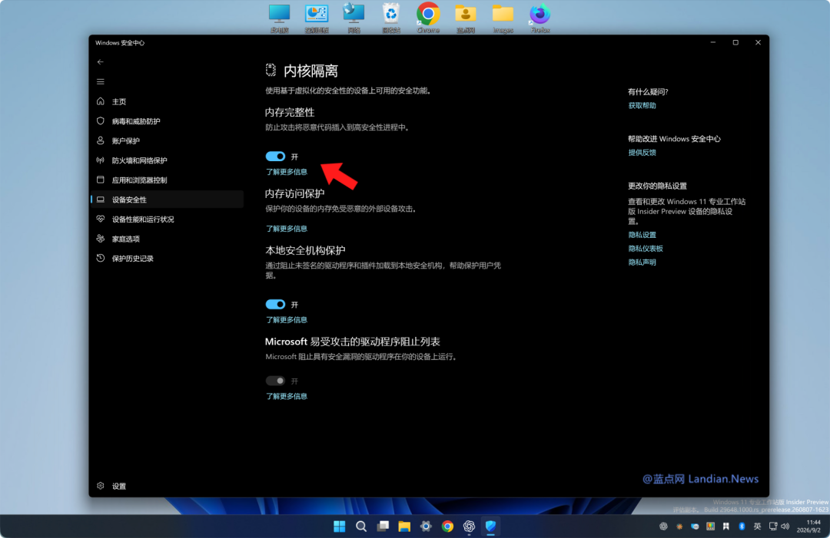Screen dimensions: 830x538
Task: Click the person icon for account protection
Action: point(101,140)
